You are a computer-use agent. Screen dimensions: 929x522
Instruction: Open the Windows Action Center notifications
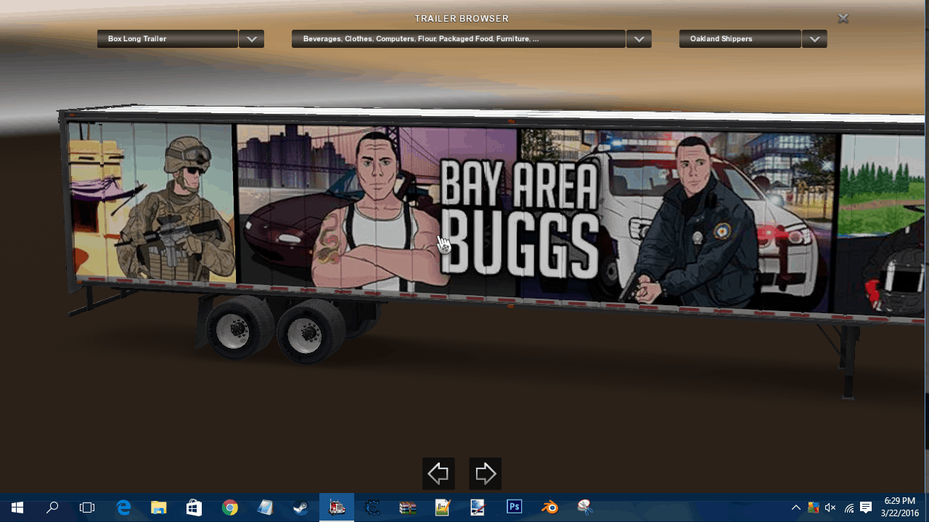pos(866,507)
